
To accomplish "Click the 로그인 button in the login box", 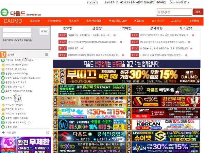I will click(44, 31).
